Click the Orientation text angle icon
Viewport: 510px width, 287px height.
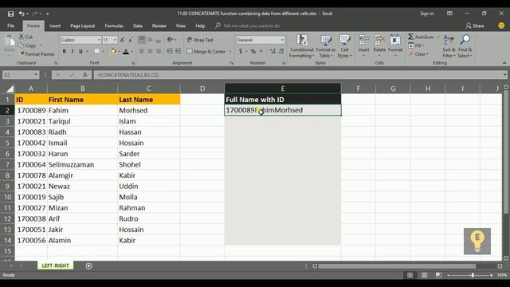170,40
